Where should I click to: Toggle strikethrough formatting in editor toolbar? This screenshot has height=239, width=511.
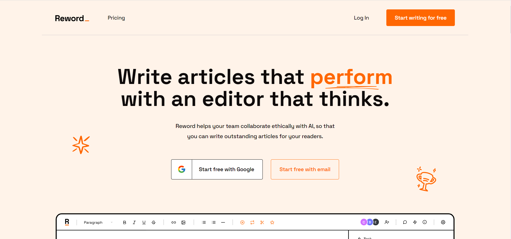(x=154, y=222)
